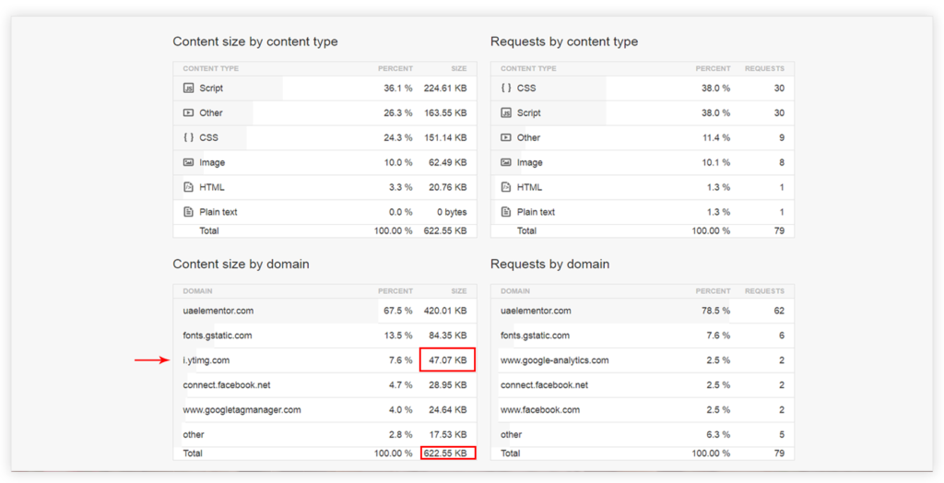Click the highlighted 622.55 KB total by domain
Image resolution: width=944 pixels, height=483 pixels.
click(447, 454)
